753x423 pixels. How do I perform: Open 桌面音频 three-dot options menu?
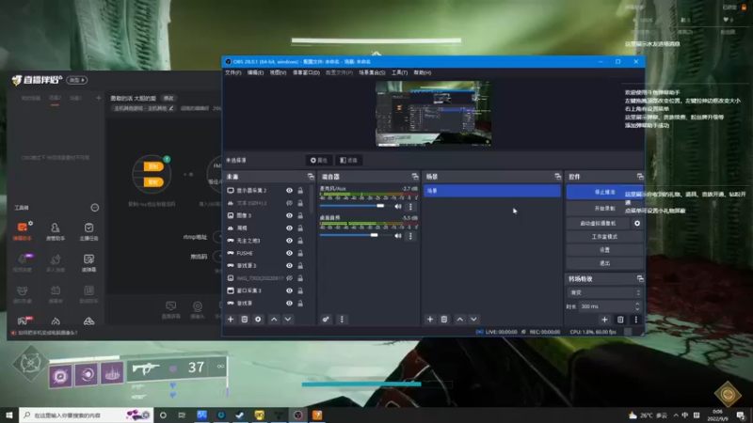pyautogui.click(x=410, y=236)
